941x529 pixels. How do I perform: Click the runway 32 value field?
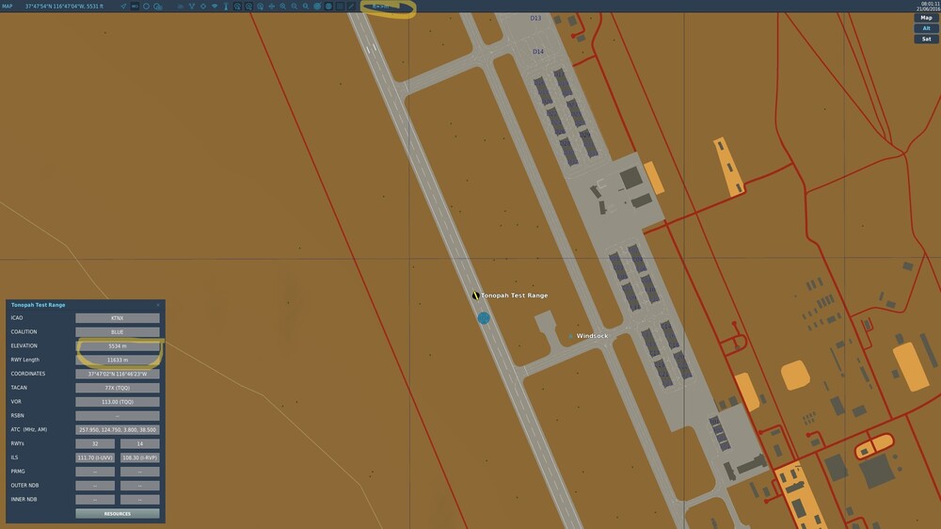(95, 443)
